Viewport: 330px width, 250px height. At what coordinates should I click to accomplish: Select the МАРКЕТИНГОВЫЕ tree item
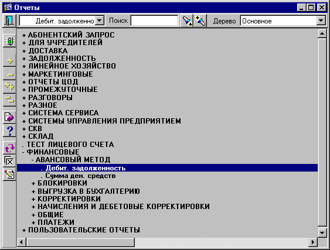[60, 74]
